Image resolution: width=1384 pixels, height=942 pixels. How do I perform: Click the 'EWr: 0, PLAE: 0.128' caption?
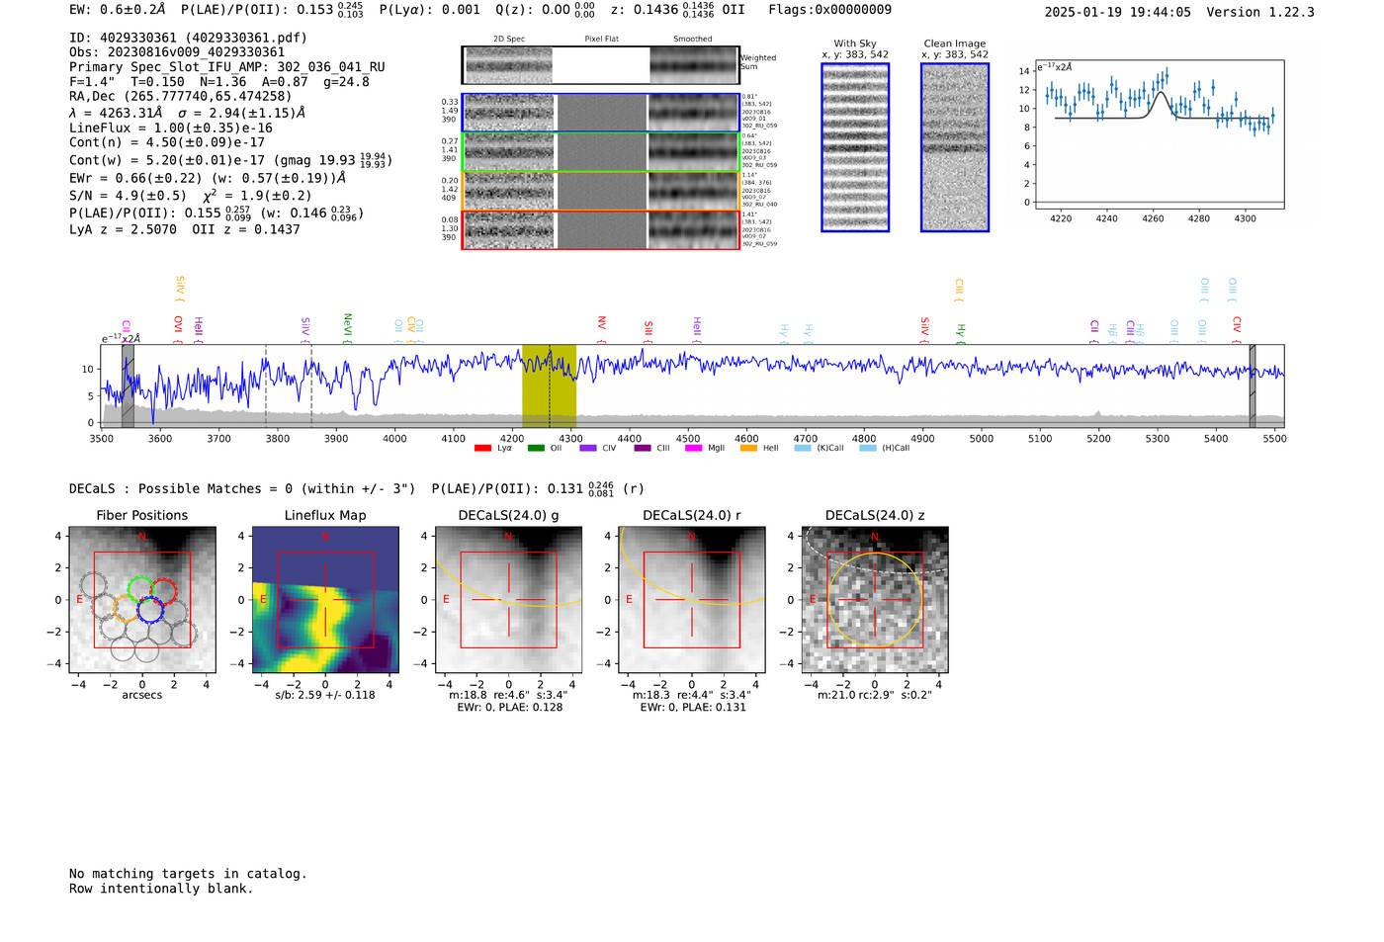coord(510,707)
